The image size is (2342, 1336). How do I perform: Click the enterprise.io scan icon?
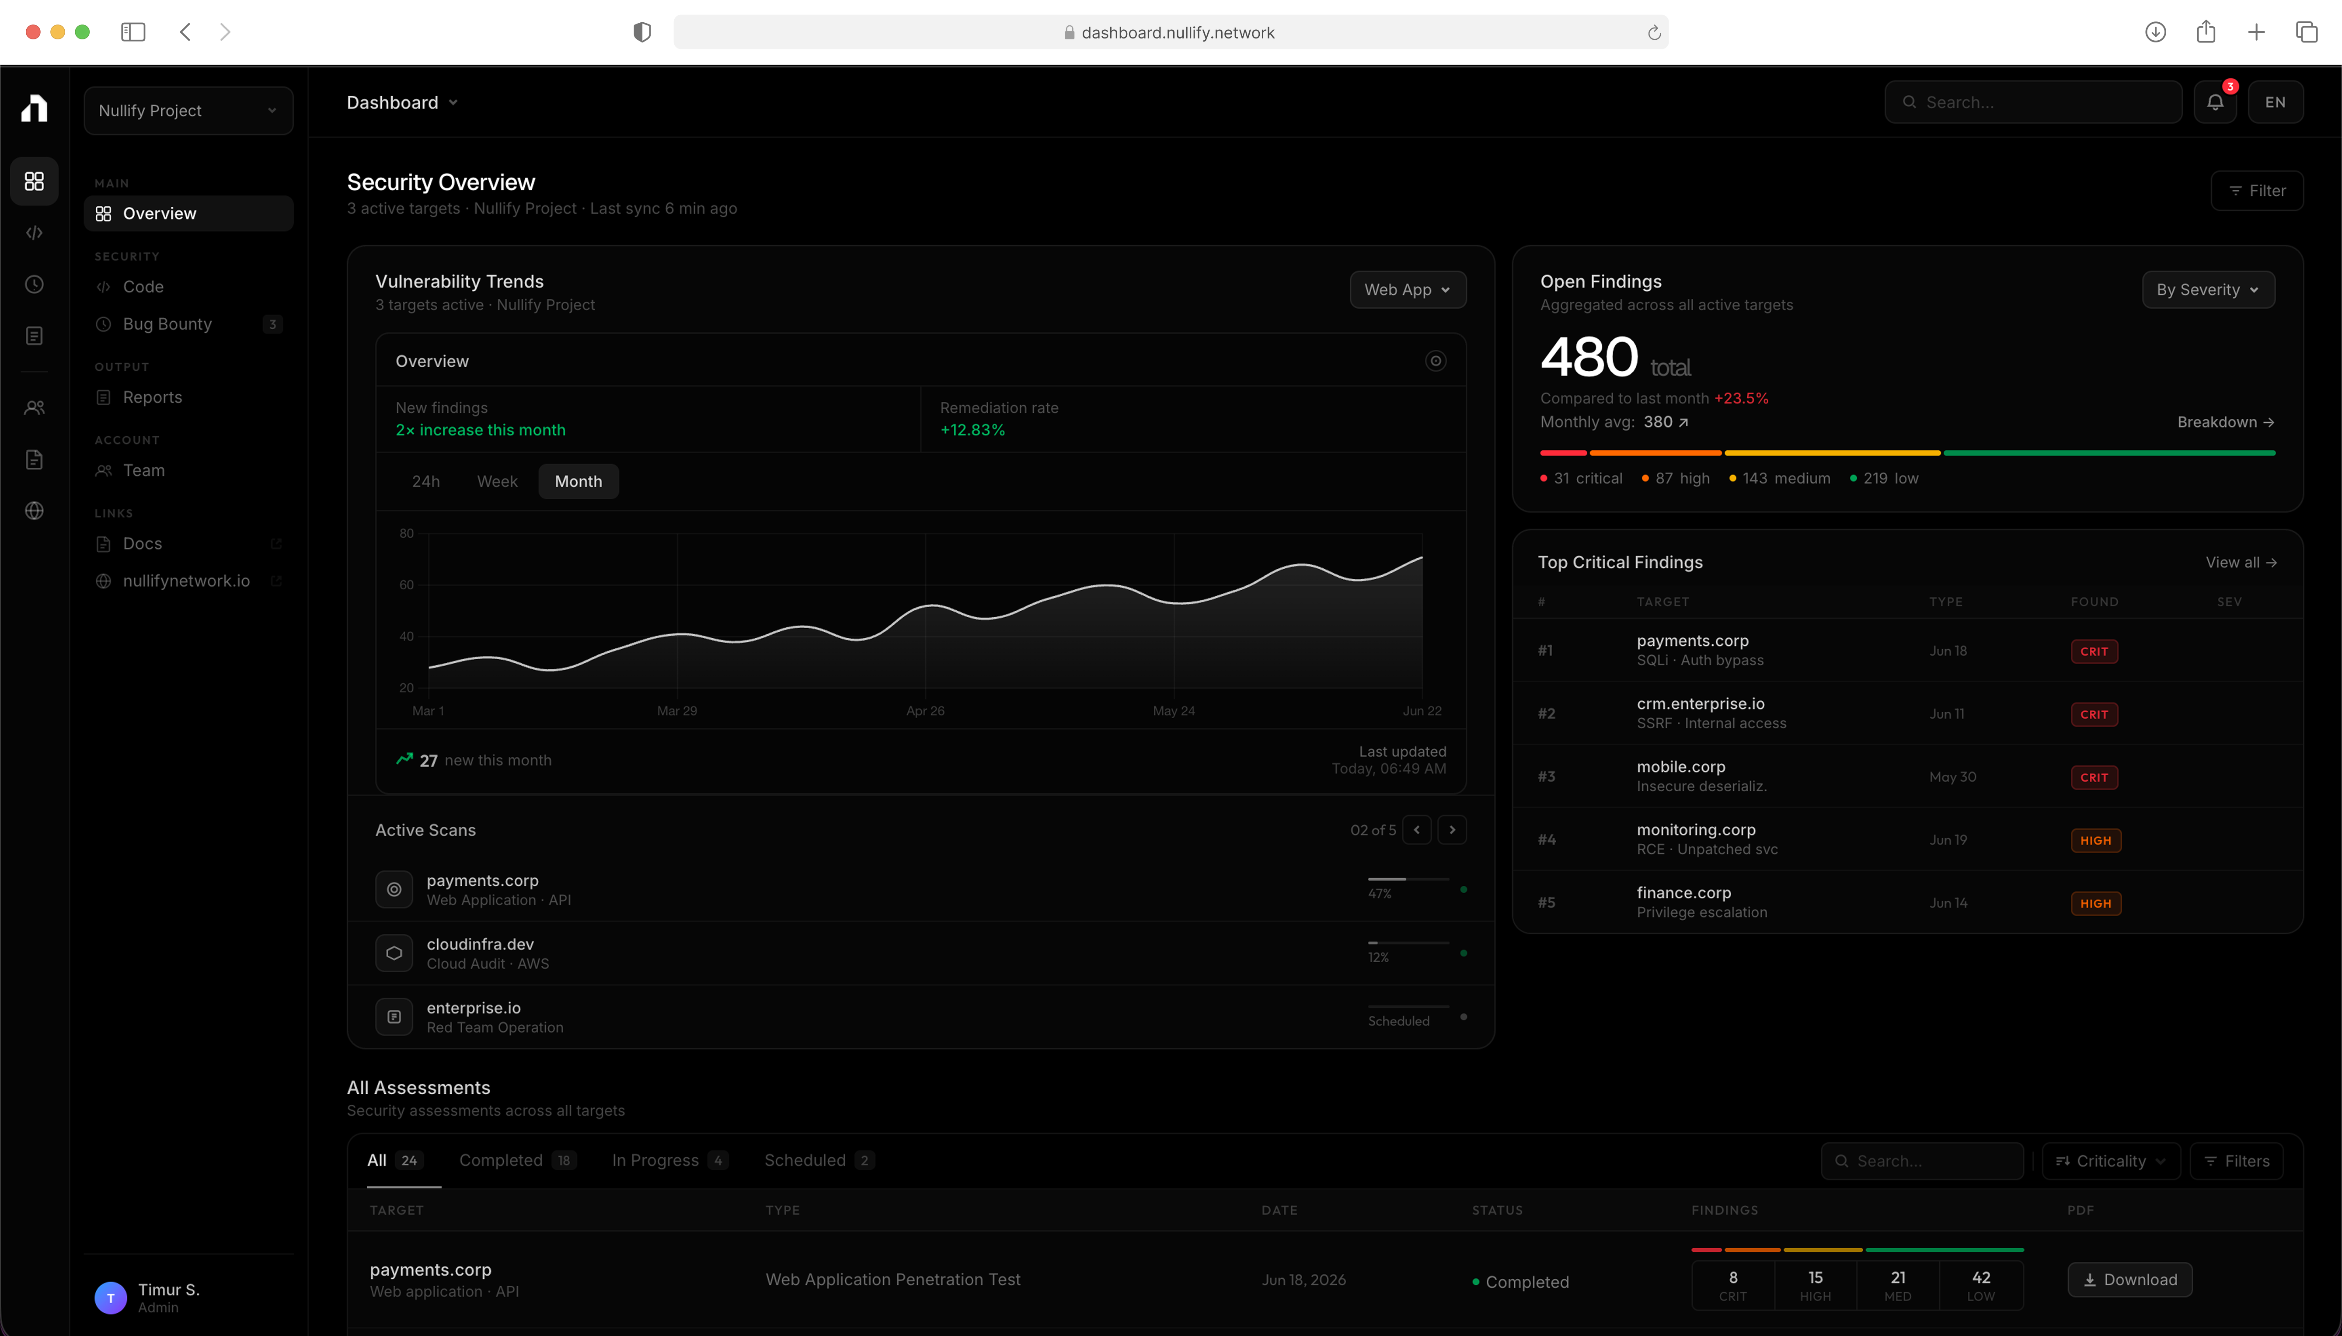(394, 1017)
